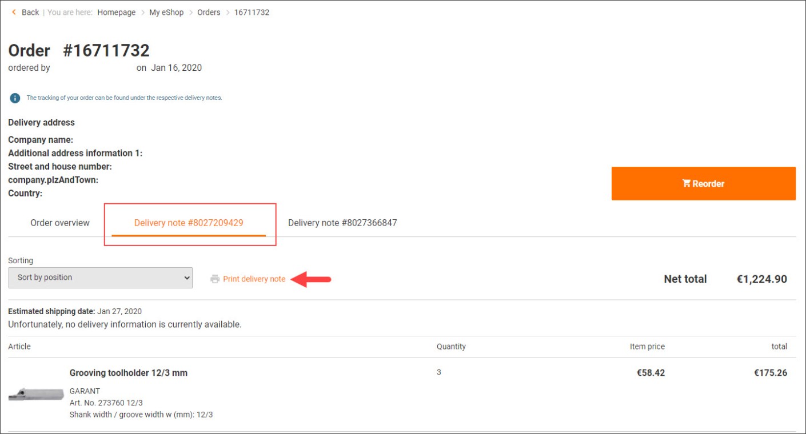This screenshot has height=434, width=806.
Task: Click the grooving toolholder product thumbnail
Action: [35, 394]
